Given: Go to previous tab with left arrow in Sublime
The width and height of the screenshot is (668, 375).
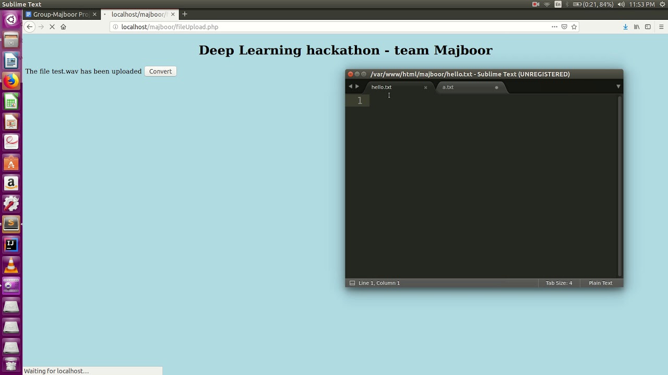Looking at the screenshot, I should (x=350, y=86).
